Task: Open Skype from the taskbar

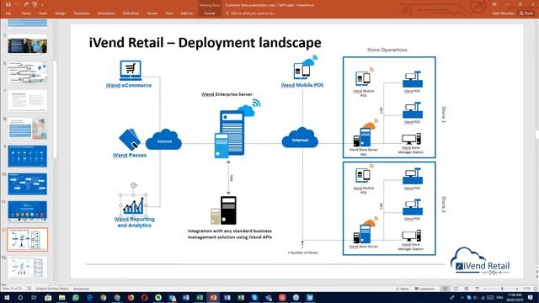Action: [254, 297]
